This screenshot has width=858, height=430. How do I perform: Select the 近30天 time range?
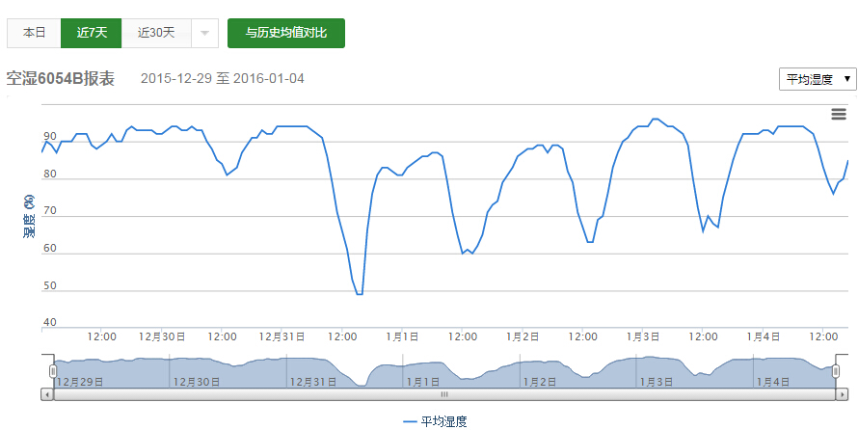(x=156, y=33)
